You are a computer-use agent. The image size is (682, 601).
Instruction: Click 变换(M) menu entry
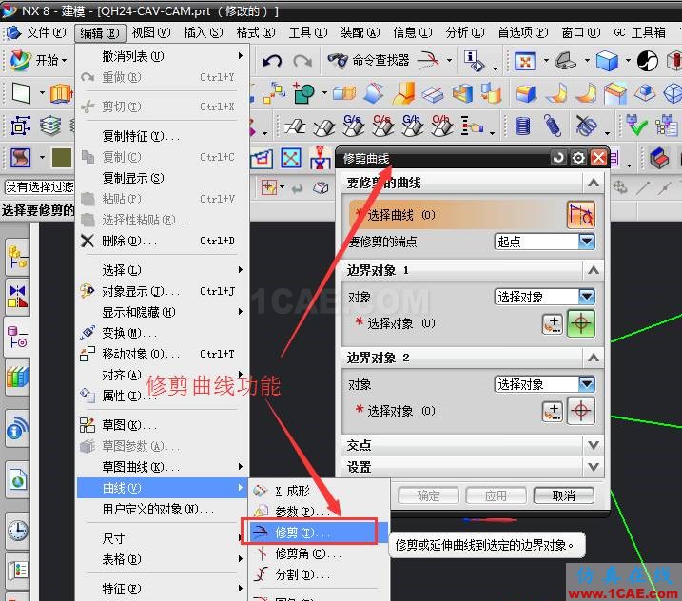coord(162,333)
